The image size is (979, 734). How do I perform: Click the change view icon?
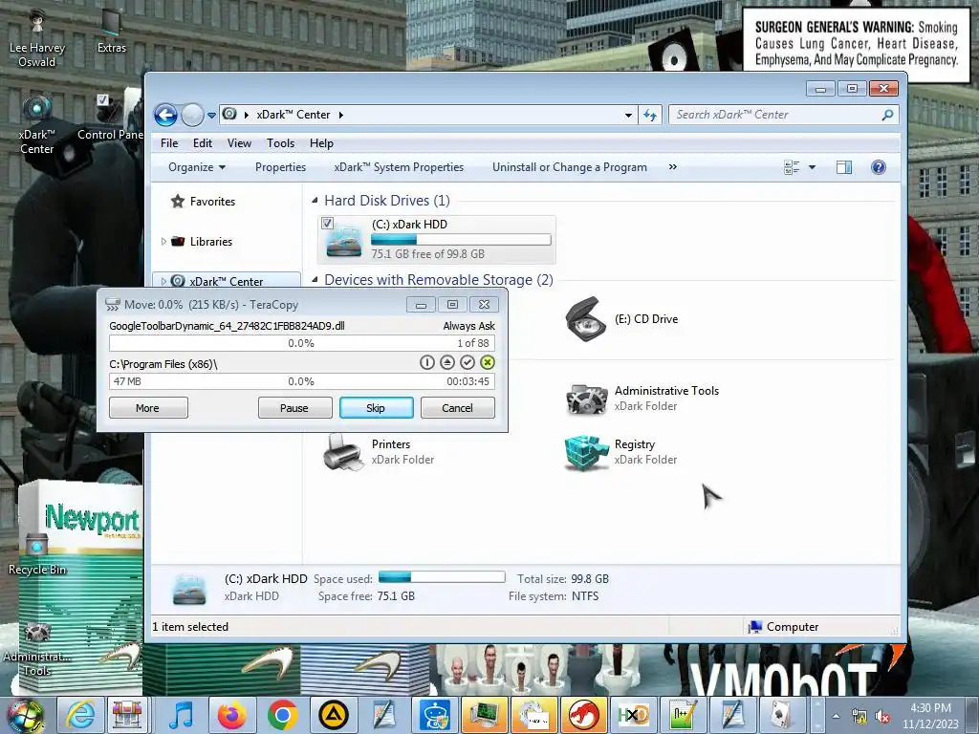[792, 167]
